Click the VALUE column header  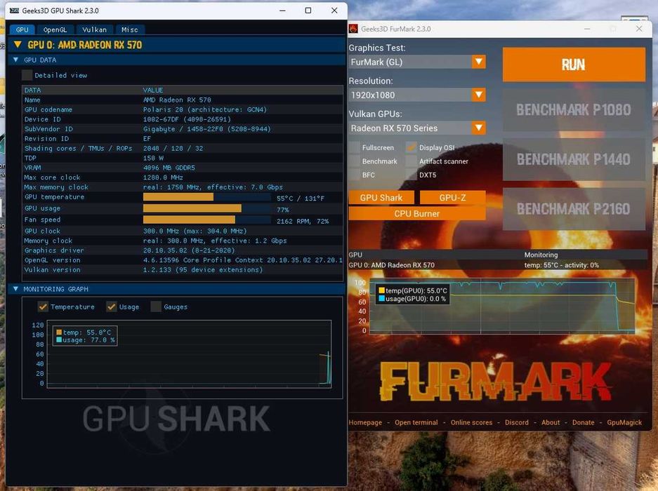[153, 90]
